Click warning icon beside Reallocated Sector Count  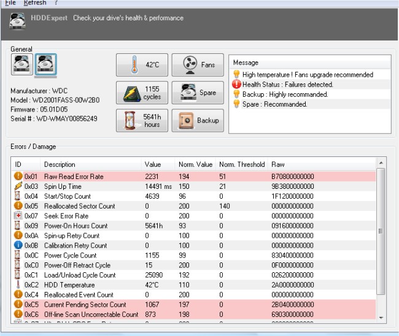click(18, 206)
